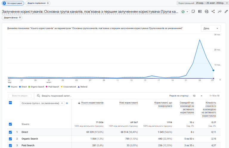Screen dimensions: 229x148
Task: Toggle the 'Direct' row checkbox
Action: (10, 132)
